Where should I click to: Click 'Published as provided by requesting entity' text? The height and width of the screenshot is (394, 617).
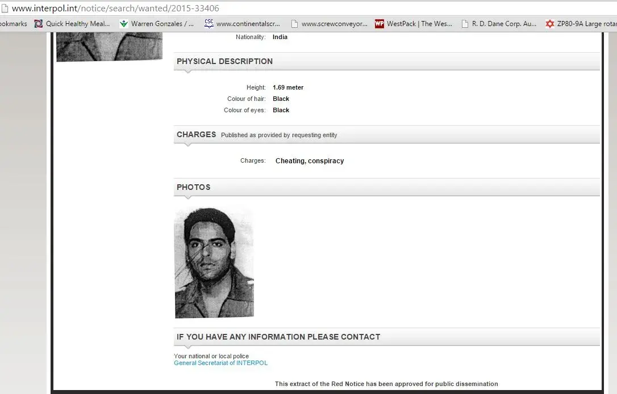279,135
